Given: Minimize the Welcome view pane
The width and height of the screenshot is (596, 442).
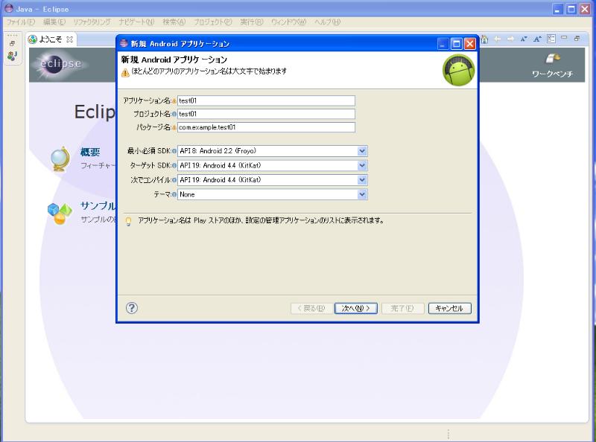Looking at the screenshot, I should [564, 38].
